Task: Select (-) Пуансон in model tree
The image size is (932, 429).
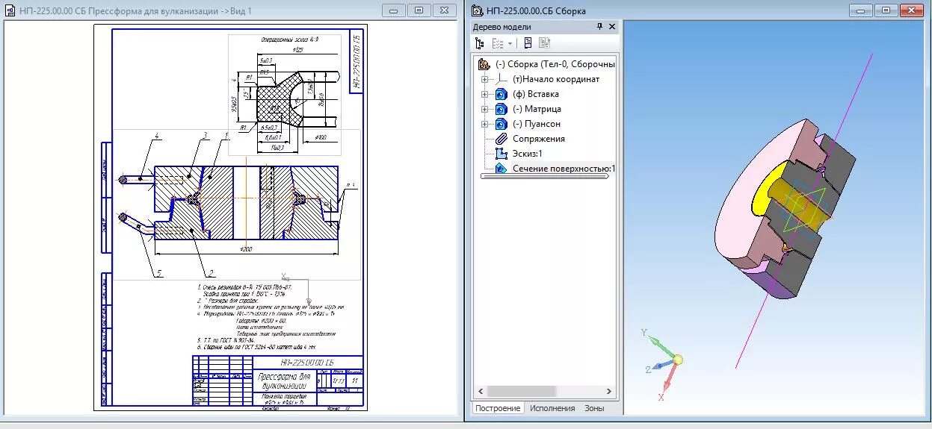Action: (537, 124)
